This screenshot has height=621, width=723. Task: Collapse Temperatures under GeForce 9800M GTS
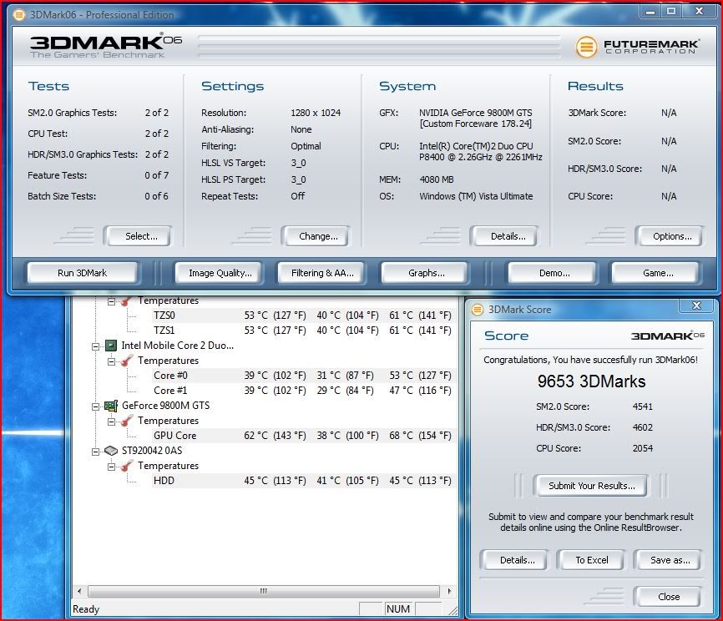coord(111,422)
